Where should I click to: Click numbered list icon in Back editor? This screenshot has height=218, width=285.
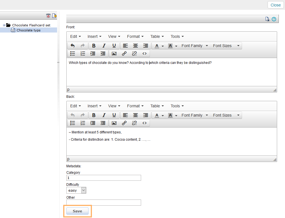click(83, 123)
